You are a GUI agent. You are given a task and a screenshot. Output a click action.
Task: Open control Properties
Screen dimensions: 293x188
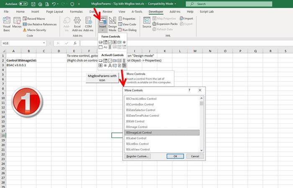coord(127,19)
